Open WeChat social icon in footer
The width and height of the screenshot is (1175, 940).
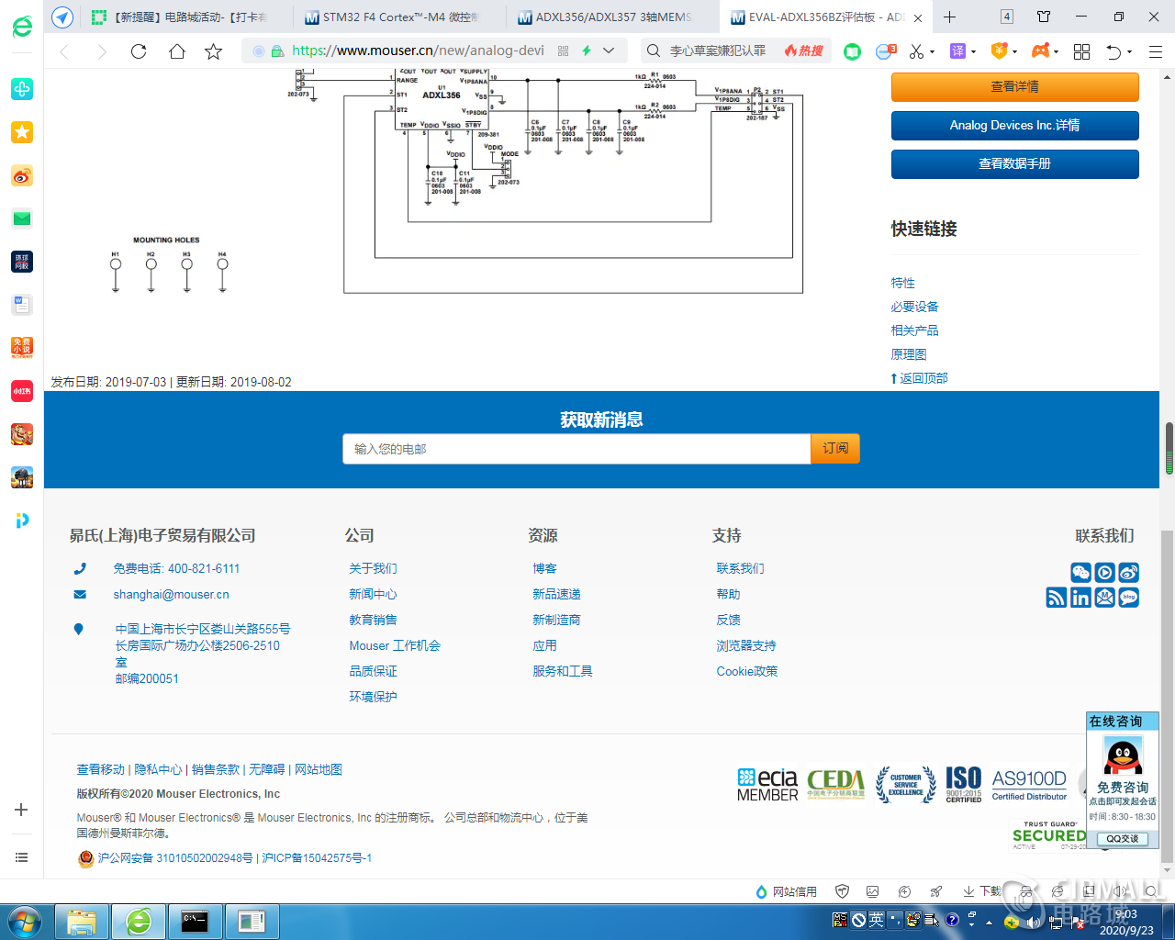[x=1080, y=573]
